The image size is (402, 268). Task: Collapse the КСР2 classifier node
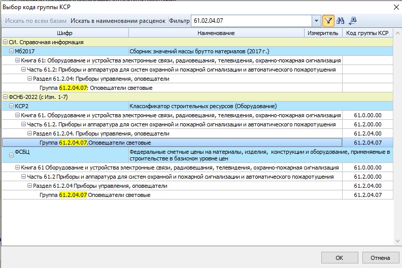pos(11,106)
